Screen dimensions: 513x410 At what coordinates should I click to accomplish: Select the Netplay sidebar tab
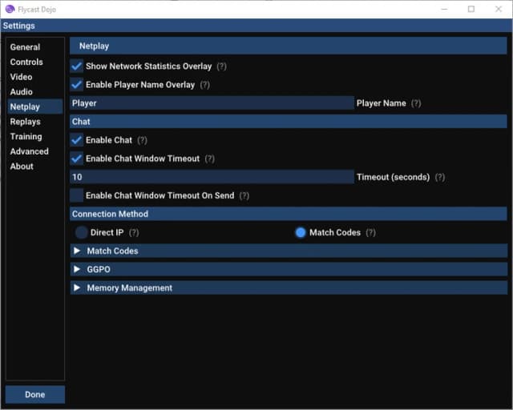click(35, 107)
